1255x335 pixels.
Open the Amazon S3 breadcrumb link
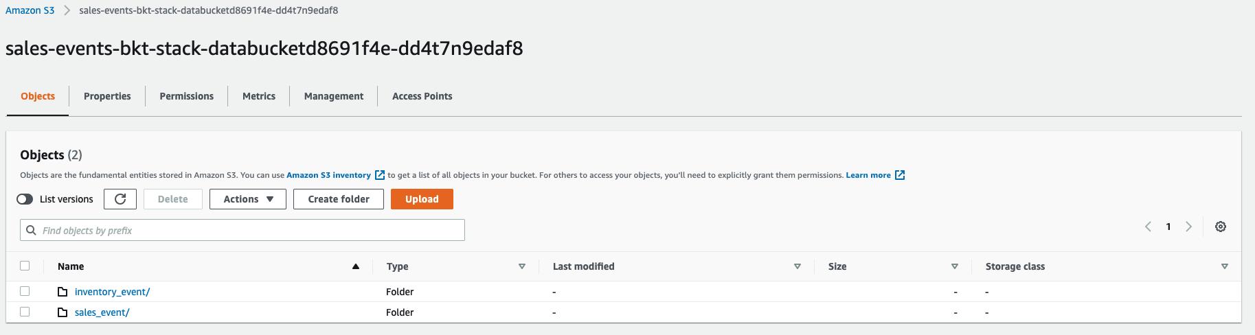30,10
